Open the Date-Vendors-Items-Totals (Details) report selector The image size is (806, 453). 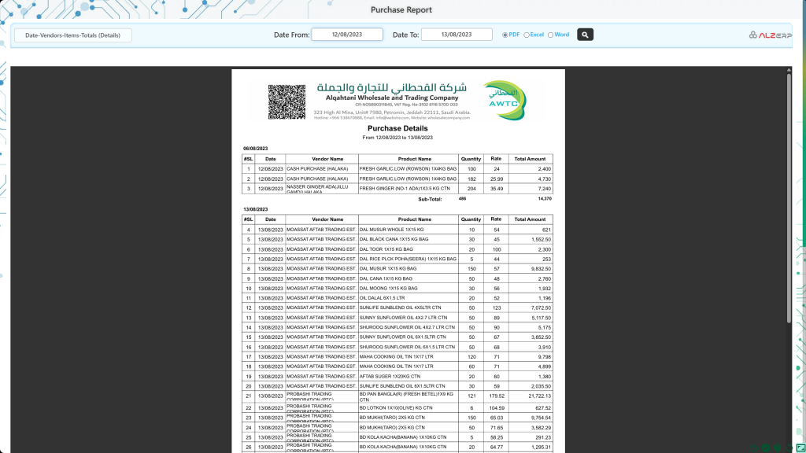[x=72, y=35]
